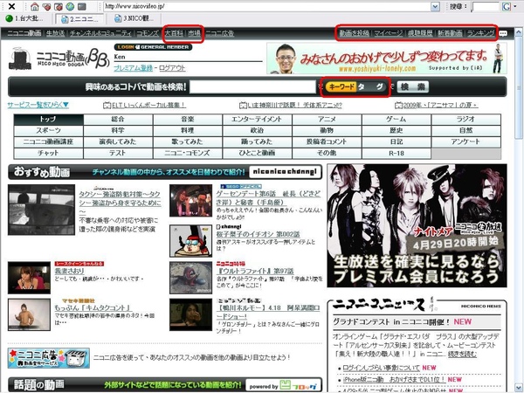
Task: Click the globe icon in browser toolbar
Action: pyautogui.click(x=70, y=6)
